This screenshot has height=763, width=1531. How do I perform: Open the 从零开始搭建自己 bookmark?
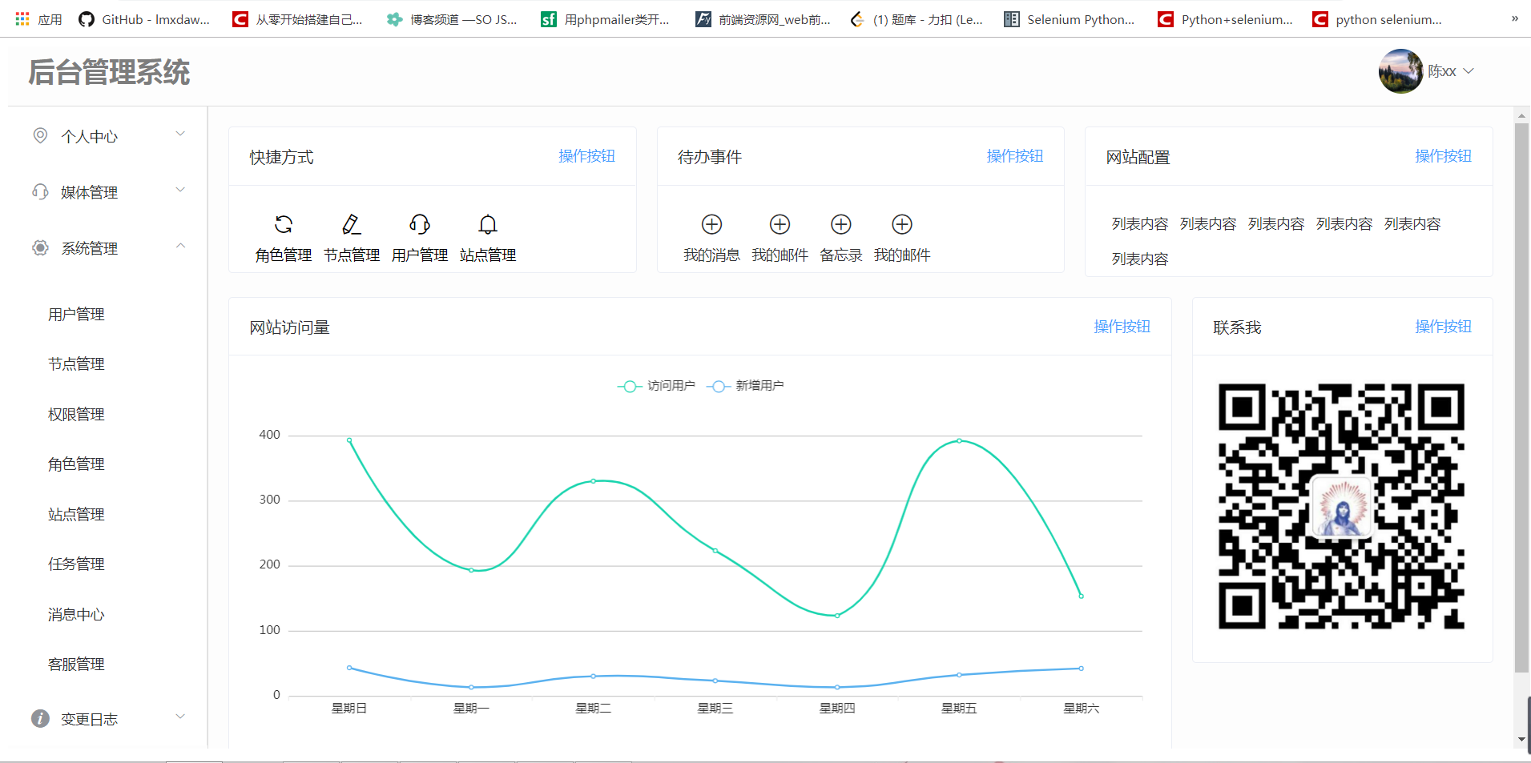pyautogui.click(x=297, y=19)
